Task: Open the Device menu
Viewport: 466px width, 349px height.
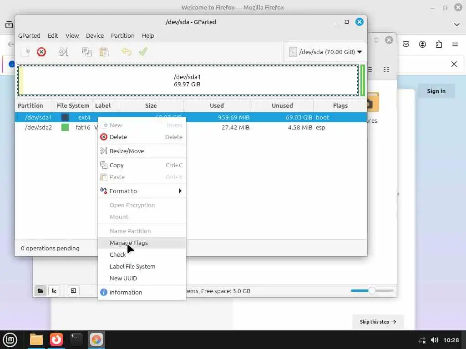Action: click(95, 35)
